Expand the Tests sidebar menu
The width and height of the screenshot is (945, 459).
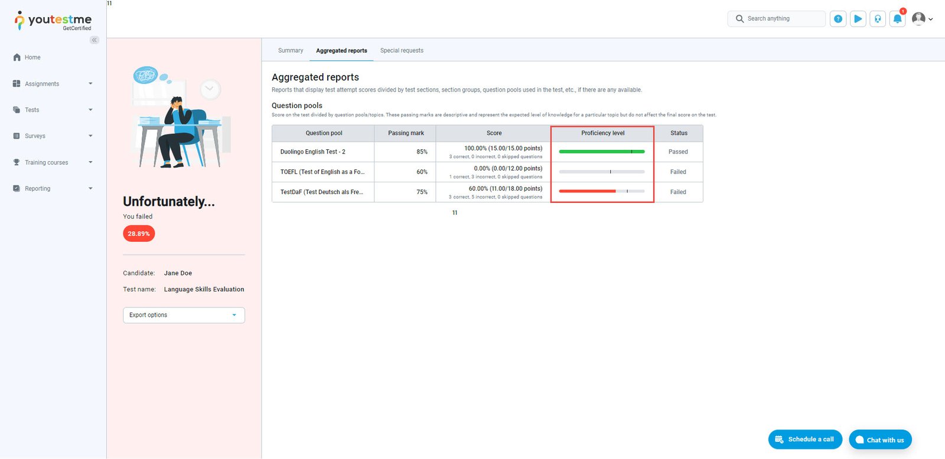(x=53, y=110)
